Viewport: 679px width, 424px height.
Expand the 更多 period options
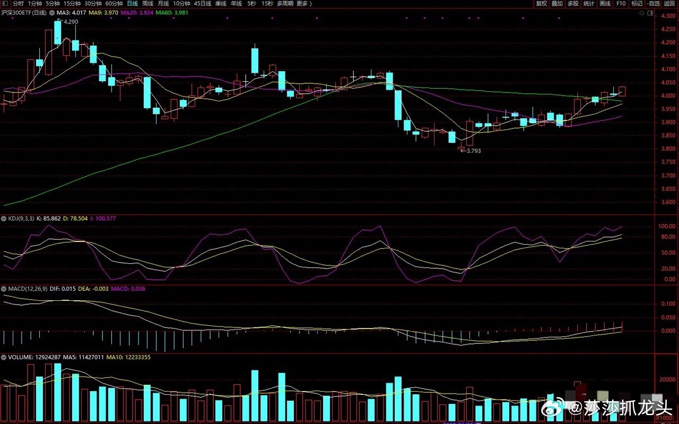click(x=303, y=3)
